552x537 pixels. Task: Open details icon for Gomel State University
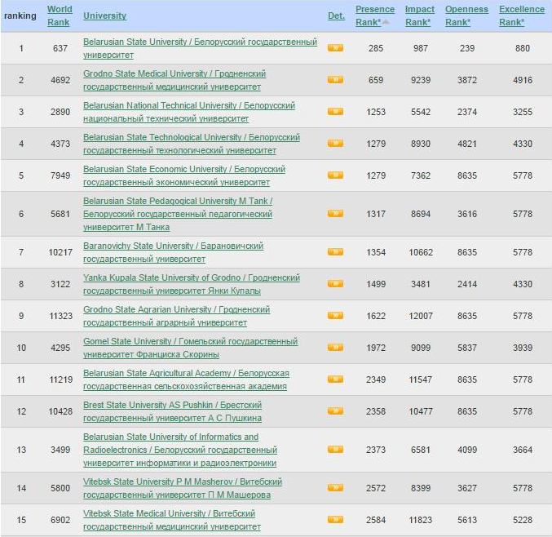coord(335,348)
